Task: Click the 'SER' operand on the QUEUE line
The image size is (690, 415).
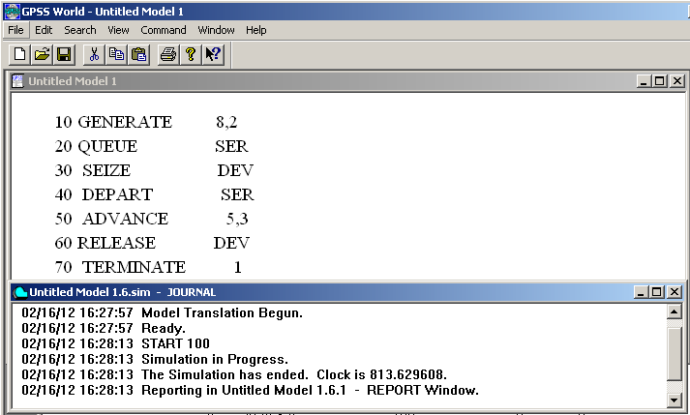Action: [x=231, y=146]
